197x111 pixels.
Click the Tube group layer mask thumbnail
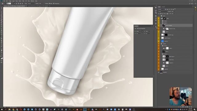coord(165,18)
